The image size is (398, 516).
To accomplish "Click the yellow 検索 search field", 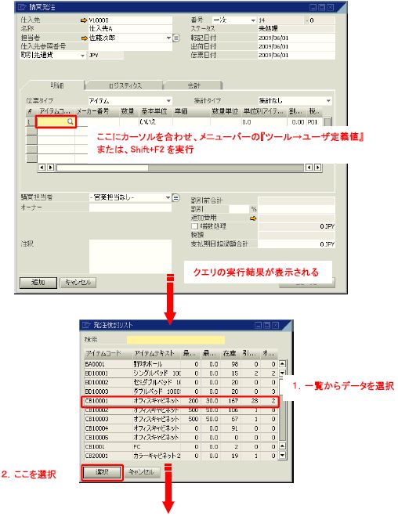I will [x=175, y=340].
